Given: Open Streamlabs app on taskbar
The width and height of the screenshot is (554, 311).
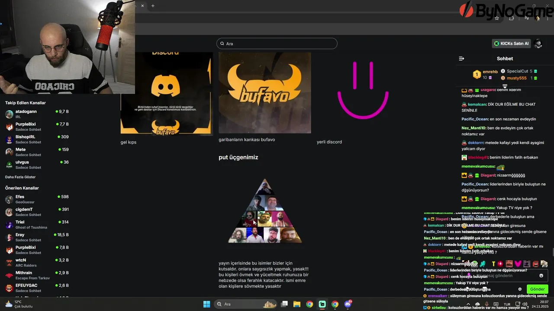Looking at the screenshot, I should point(322,304).
